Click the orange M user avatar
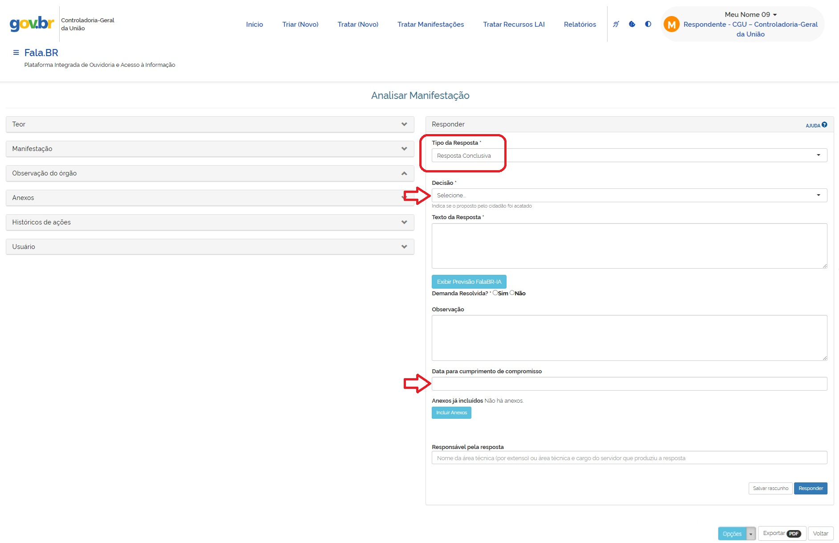 [x=671, y=24]
